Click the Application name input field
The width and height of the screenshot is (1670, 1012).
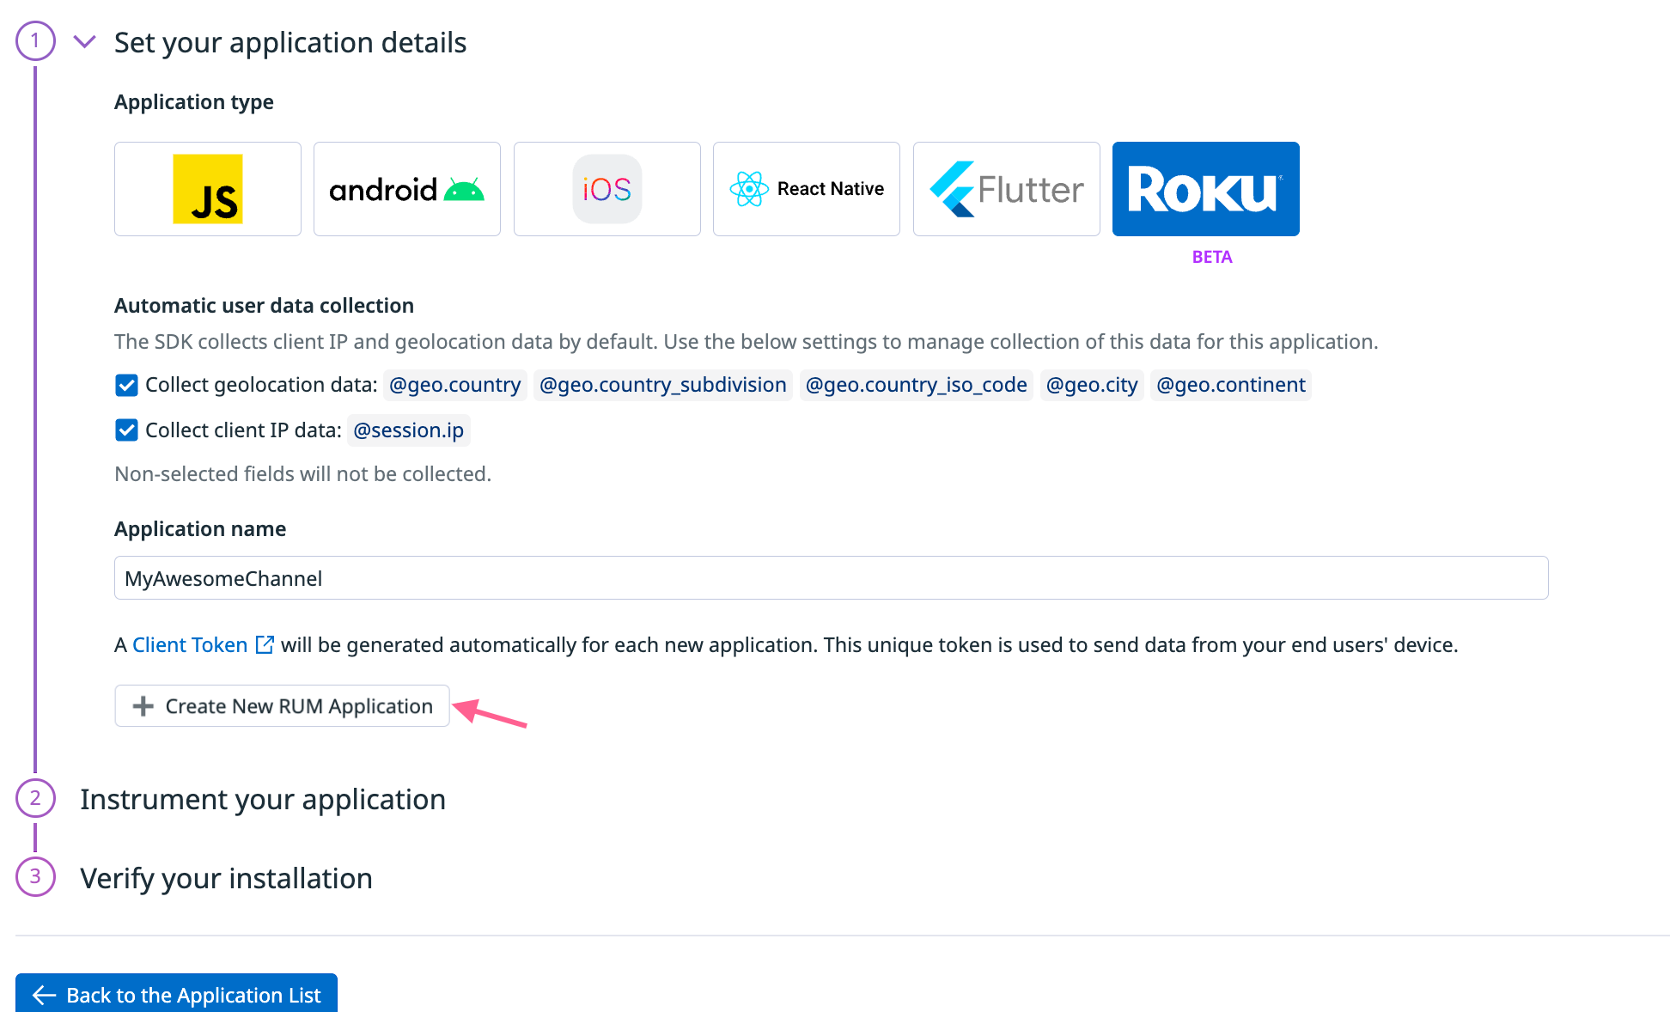pos(831,578)
